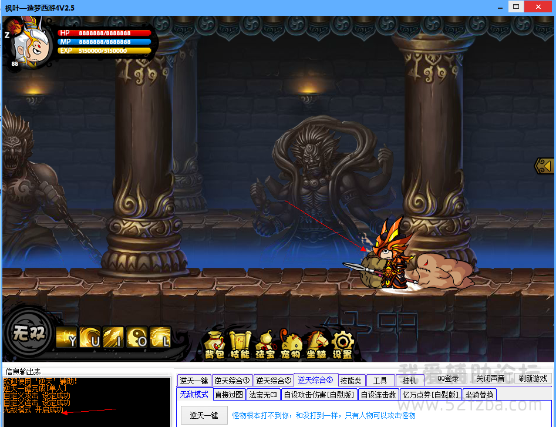556x427 pixels.
Task: Click the yellow EXP bar
Action: click(x=105, y=51)
